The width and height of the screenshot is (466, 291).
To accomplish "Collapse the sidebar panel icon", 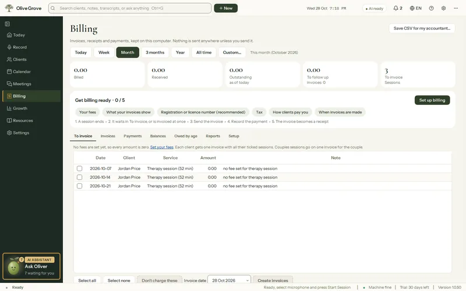I will (x=8, y=24).
